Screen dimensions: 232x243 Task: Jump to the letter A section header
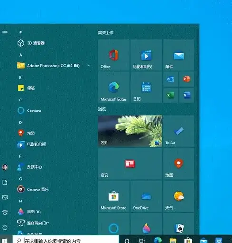pos(21,55)
